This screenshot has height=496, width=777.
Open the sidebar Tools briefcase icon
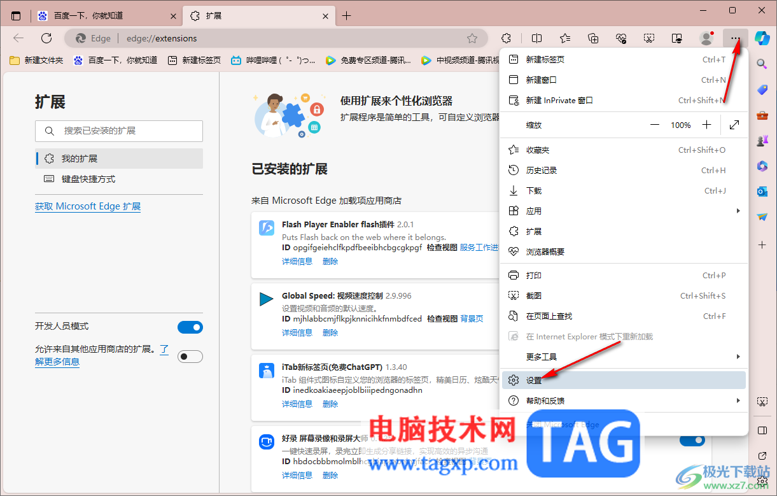click(x=762, y=115)
